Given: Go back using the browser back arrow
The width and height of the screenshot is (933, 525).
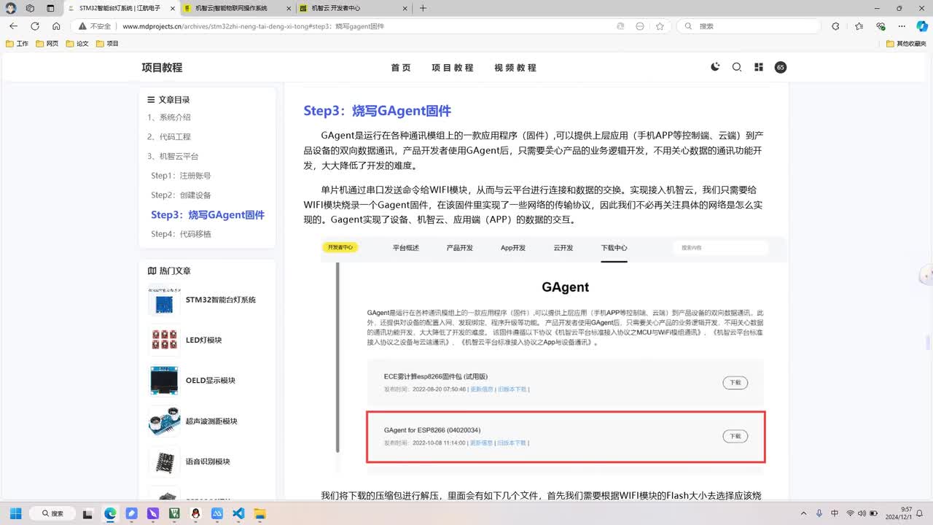Looking at the screenshot, I should click(x=13, y=26).
